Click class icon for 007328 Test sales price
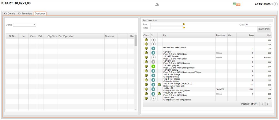The height and width of the screenshot is (120, 279). click(146, 48)
